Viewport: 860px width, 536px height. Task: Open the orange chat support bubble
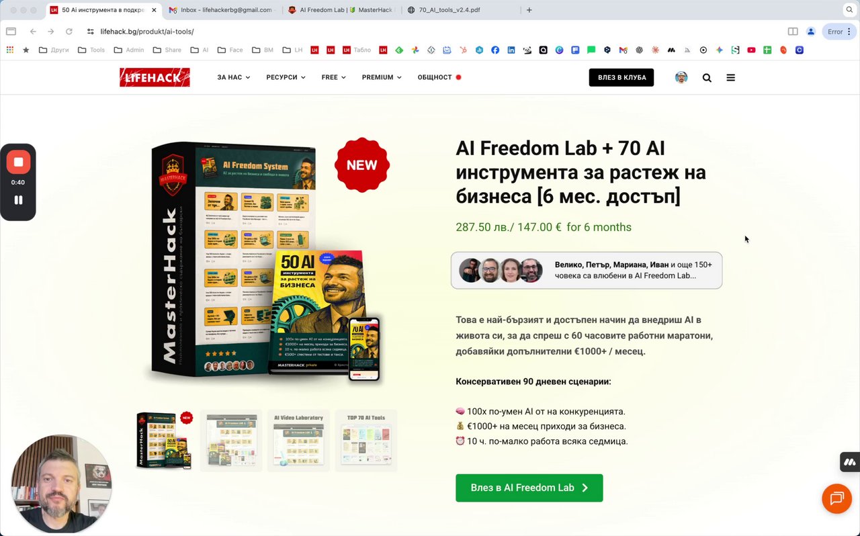[x=836, y=498]
